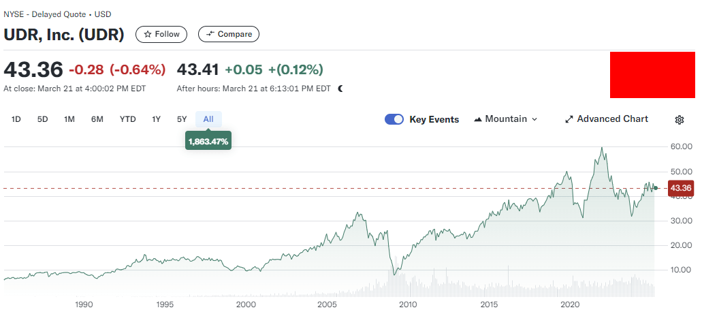Click the 1995 x-axis label
This screenshot has width=702, height=312.
[x=165, y=305]
